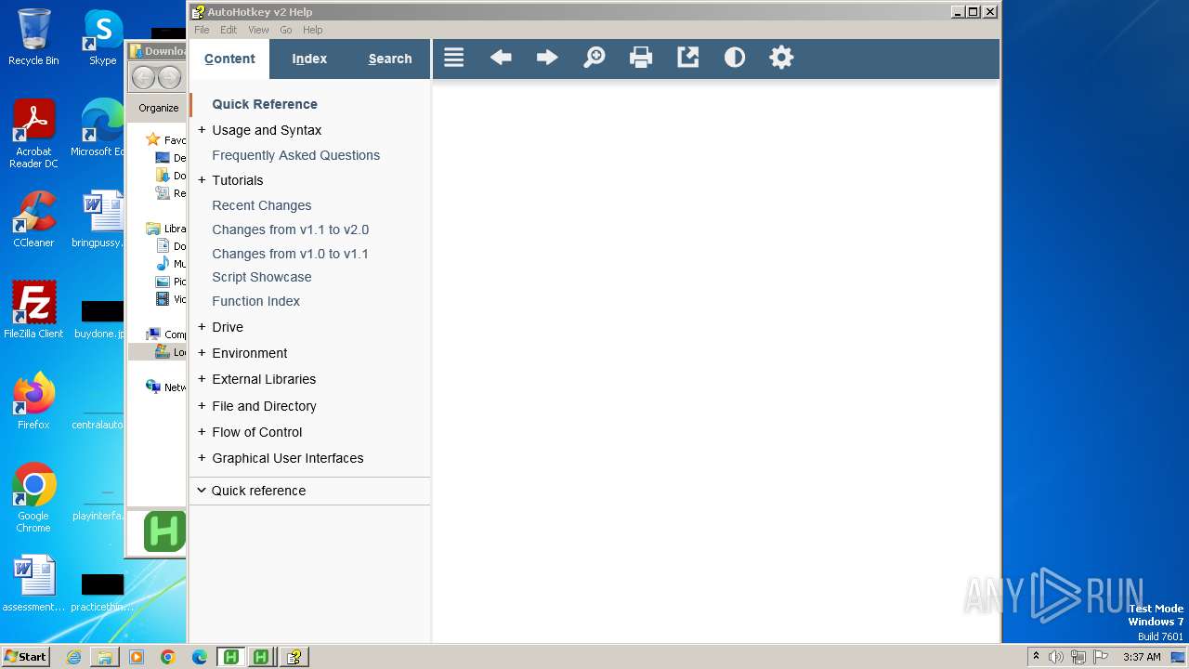Viewport: 1189px width, 669px height.
Task: Open the Firefox desktop shortcut
Action: tap(33, 401)
